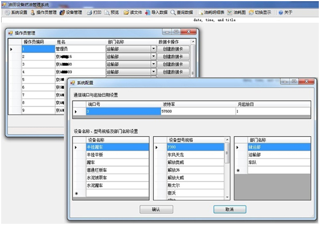Click the 读文件 folder toolbar button
Screen dimensions: 320x225
tap(133, 13)
